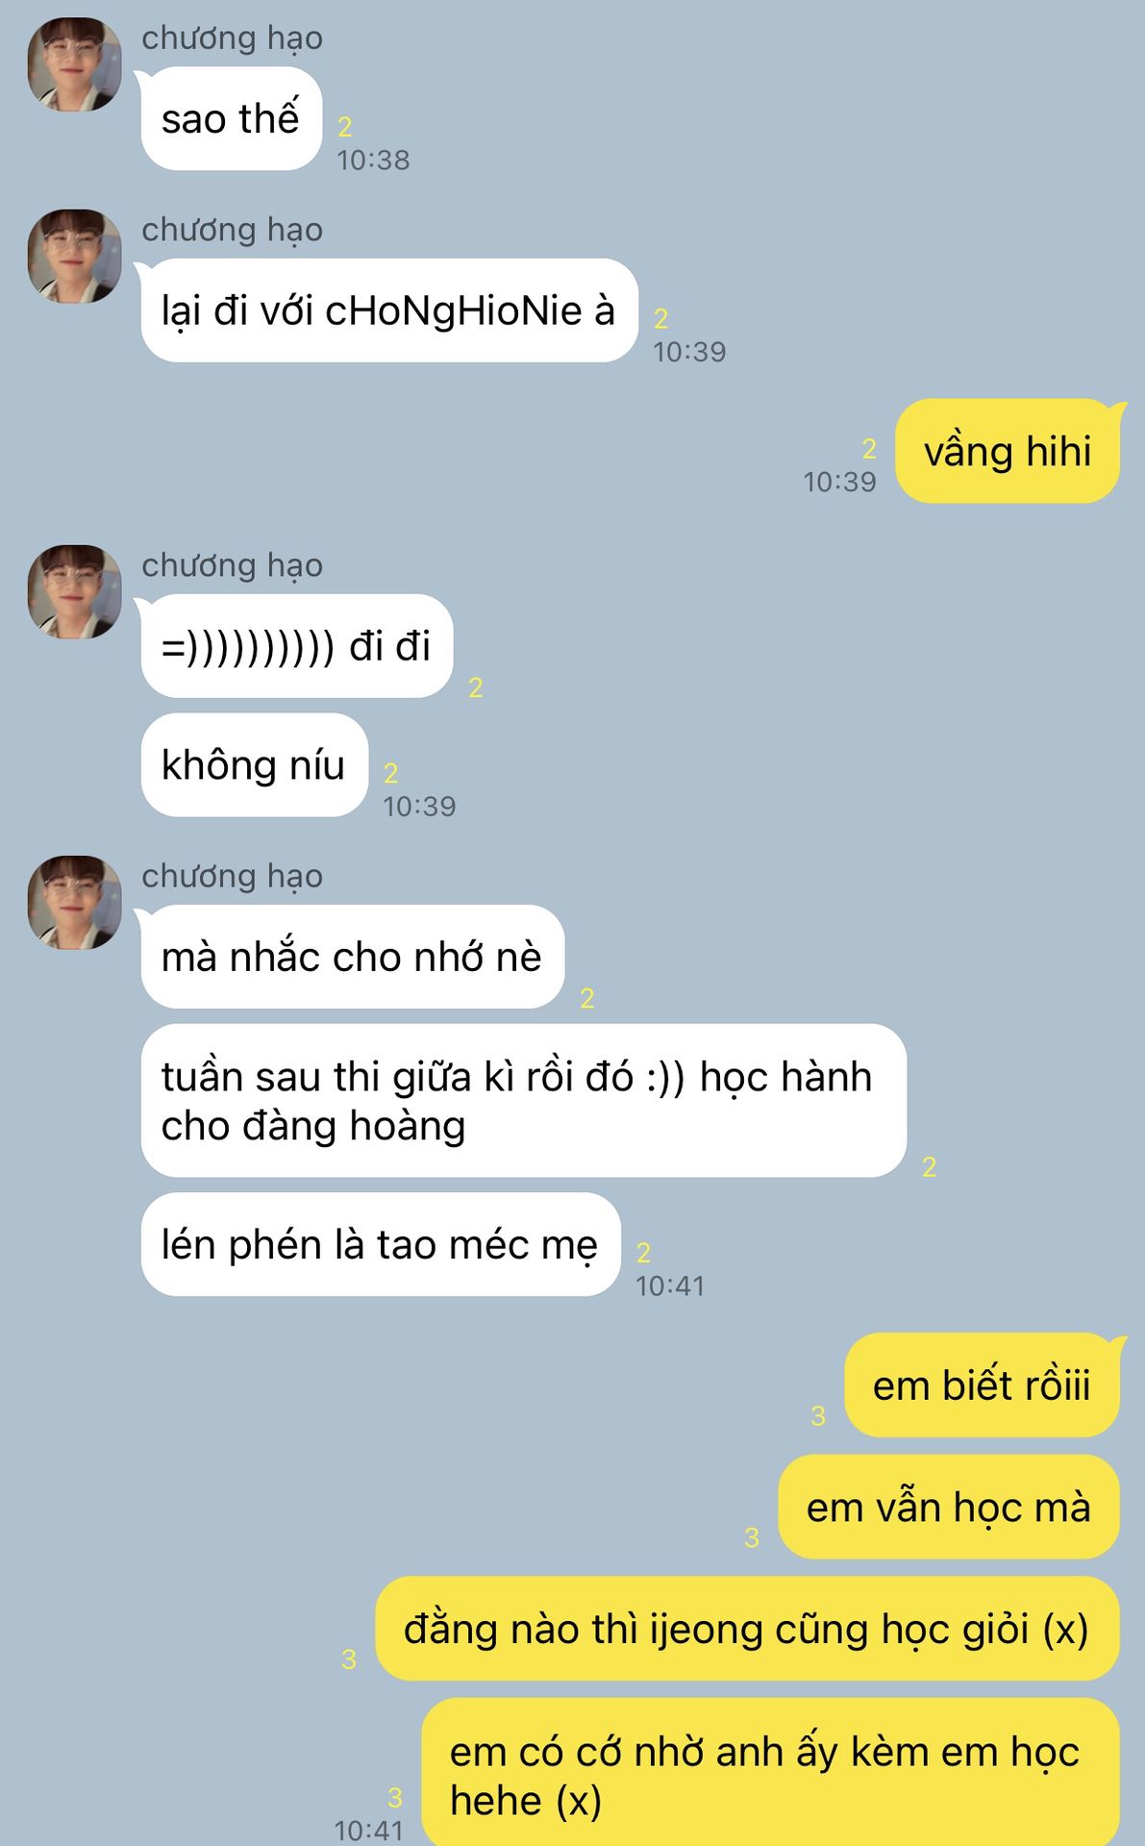Image resolution: width=1145 pixels, height=1846 pixels.
Task: Tap avatar beside 'mà nhắc cho nhớ nè'
Action: [x=75, y=903]
